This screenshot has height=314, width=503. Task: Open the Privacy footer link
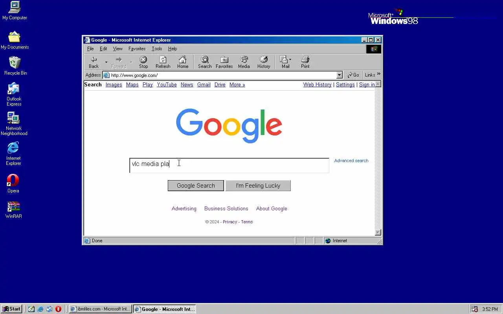[230, 222]
